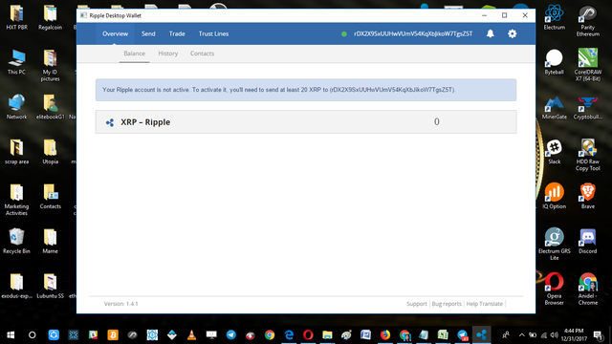Select the Anidel - Chrome desktop shortcut

tap(587, 289)
